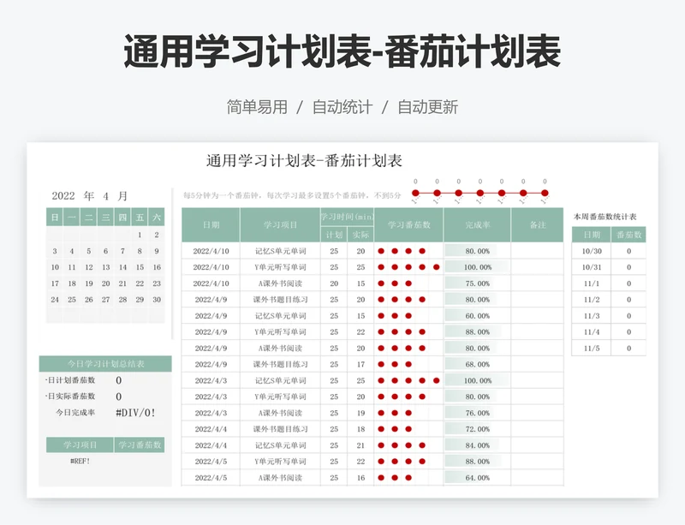Screen dimensions: 685x525
Task: Select the 11/1 date in weekly statistics
Action: point(592,283)
